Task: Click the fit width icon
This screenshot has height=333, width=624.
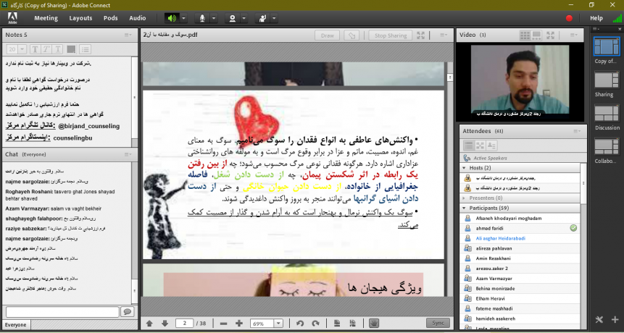Action: (351, 324)
